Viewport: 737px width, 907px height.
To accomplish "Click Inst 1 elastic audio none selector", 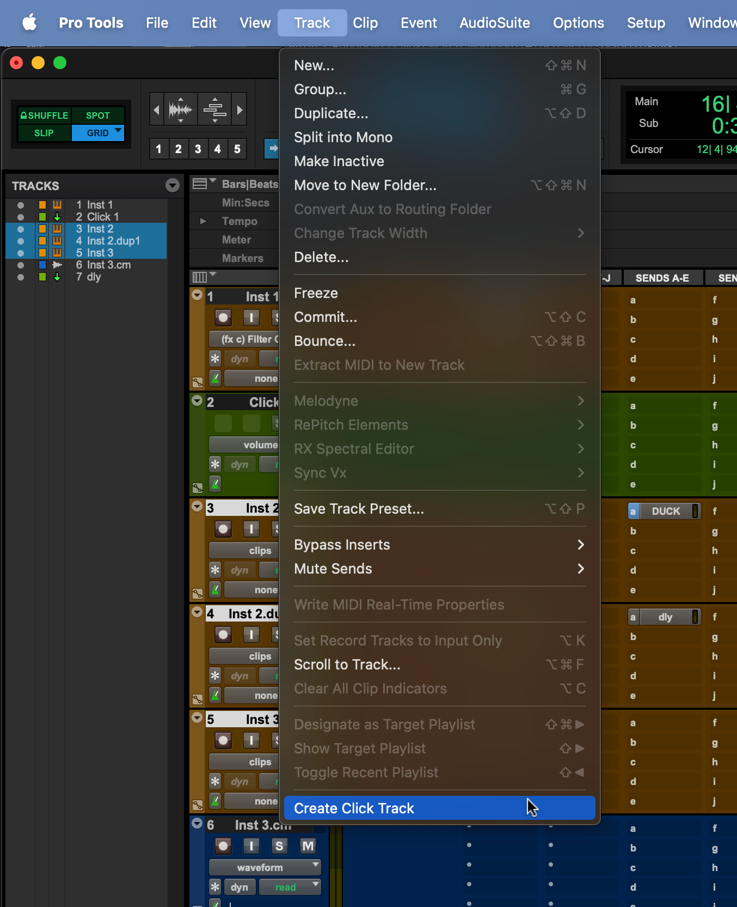I will click(x=251, y=378).
